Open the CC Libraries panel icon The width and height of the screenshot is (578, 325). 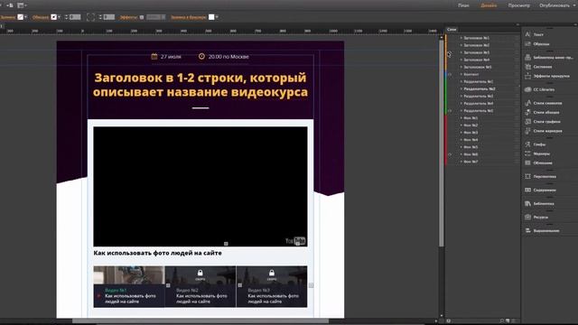point(527,89)
